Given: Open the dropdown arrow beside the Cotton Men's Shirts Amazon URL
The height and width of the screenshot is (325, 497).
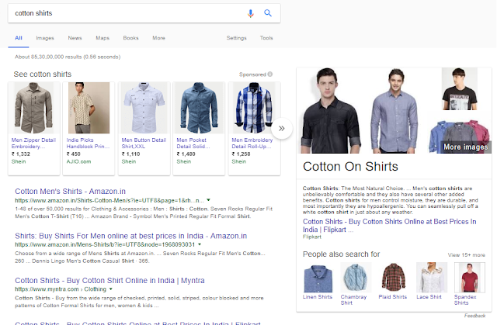Looking at the screenshot, I should tap(208, 200).
